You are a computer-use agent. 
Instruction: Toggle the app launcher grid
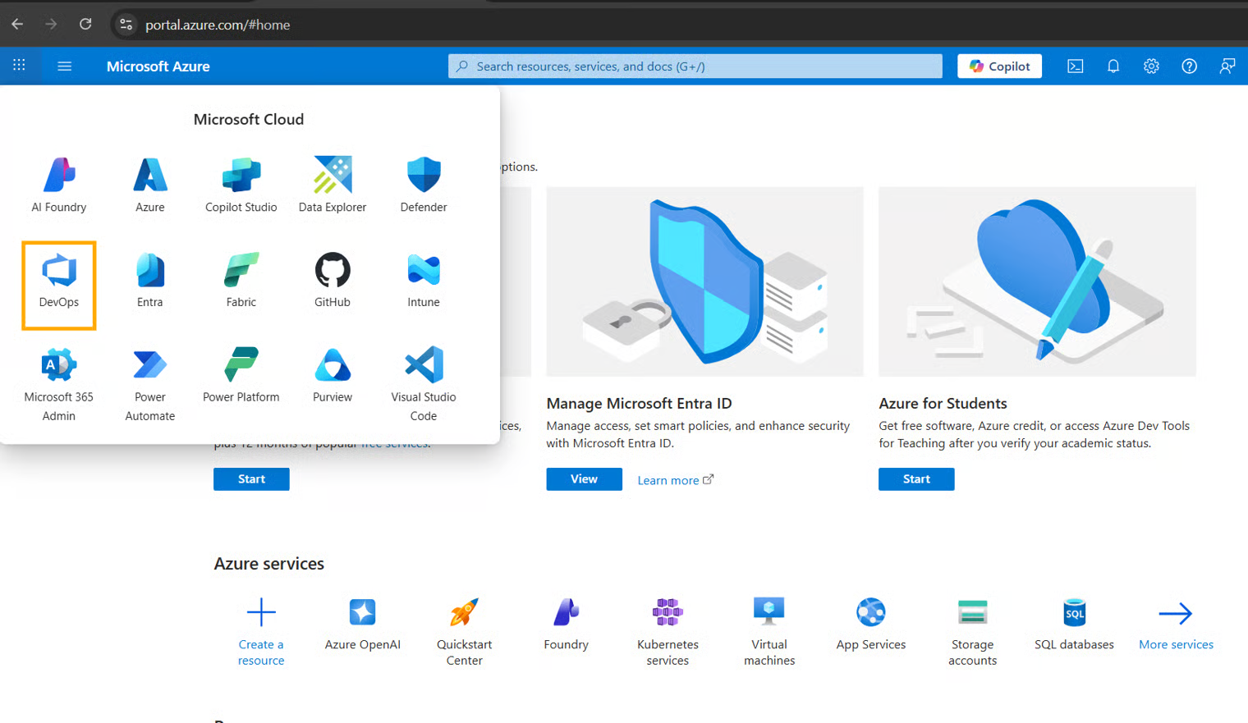click(19, 66)
